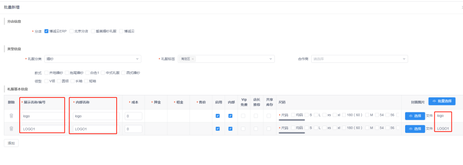Viewport: 463px width, 165px height.
Task: Expand the 礼服标签 dropdown
Action: pyautogui.click(x=226, y=59)
